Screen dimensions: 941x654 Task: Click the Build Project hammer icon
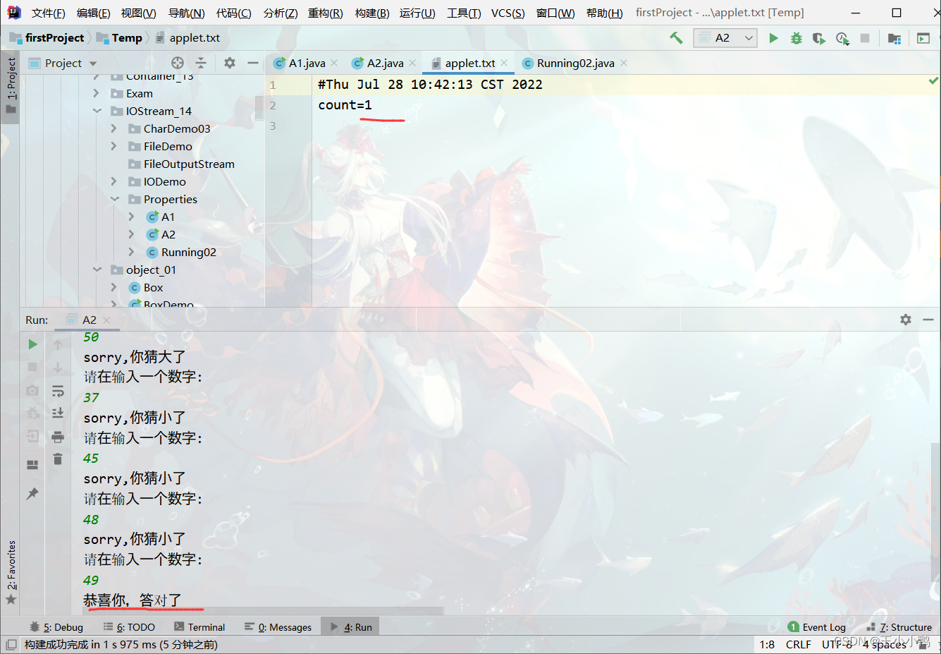coord(676,38)
